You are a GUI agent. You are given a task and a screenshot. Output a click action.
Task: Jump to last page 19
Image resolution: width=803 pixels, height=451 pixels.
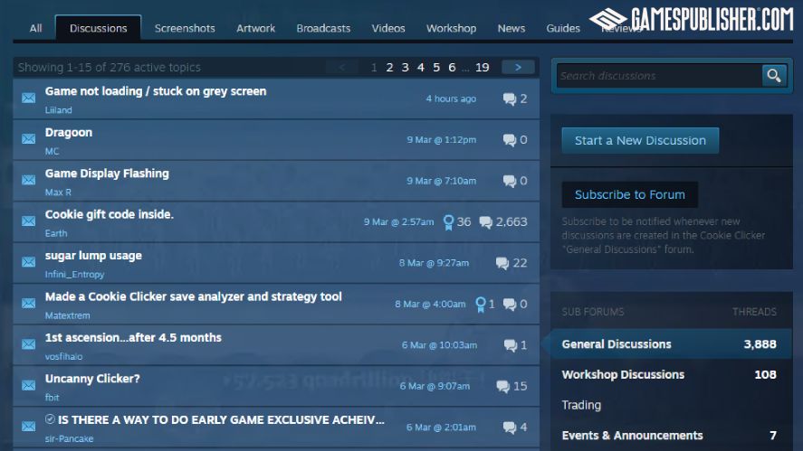482,68
